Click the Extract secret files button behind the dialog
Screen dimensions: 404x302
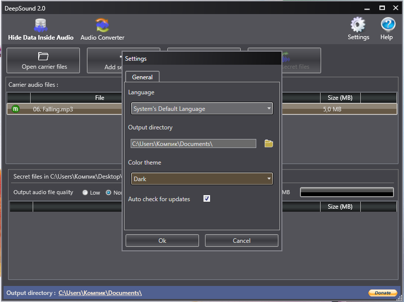click(301, 61)
